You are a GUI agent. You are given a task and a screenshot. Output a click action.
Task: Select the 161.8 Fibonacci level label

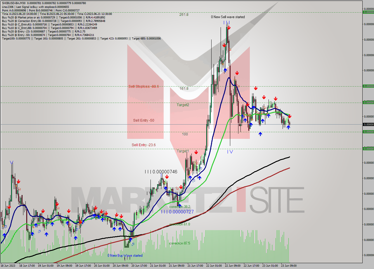(x=184, y=88)
